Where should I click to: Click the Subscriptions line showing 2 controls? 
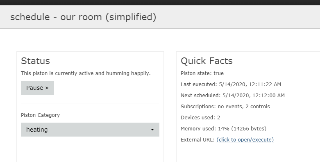click(x=225, y=107)
